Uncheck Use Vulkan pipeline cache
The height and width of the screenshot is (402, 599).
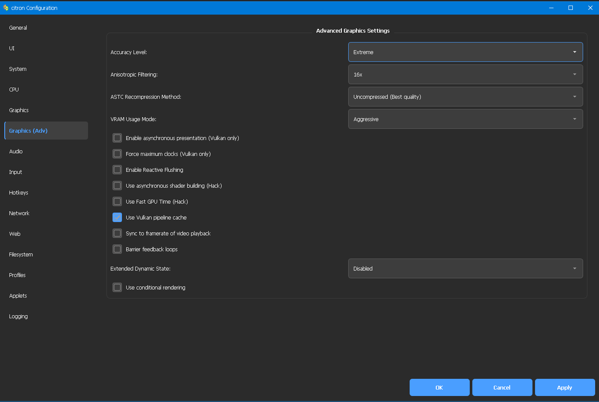tap(117, 217)
